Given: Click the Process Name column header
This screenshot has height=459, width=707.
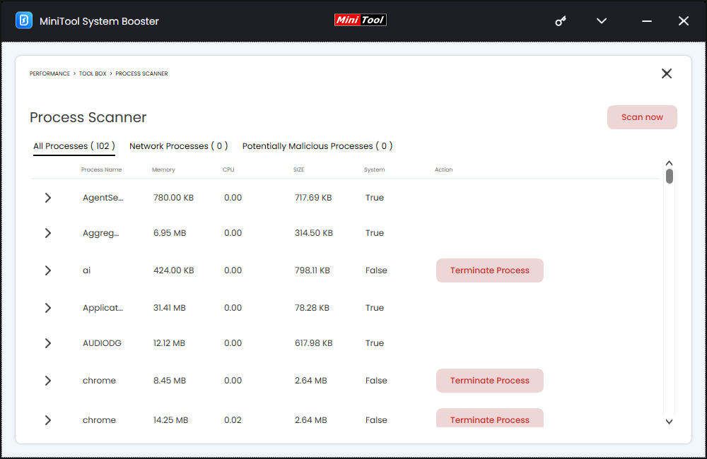Looking at the screenshot, I should [x=101, y=169].
